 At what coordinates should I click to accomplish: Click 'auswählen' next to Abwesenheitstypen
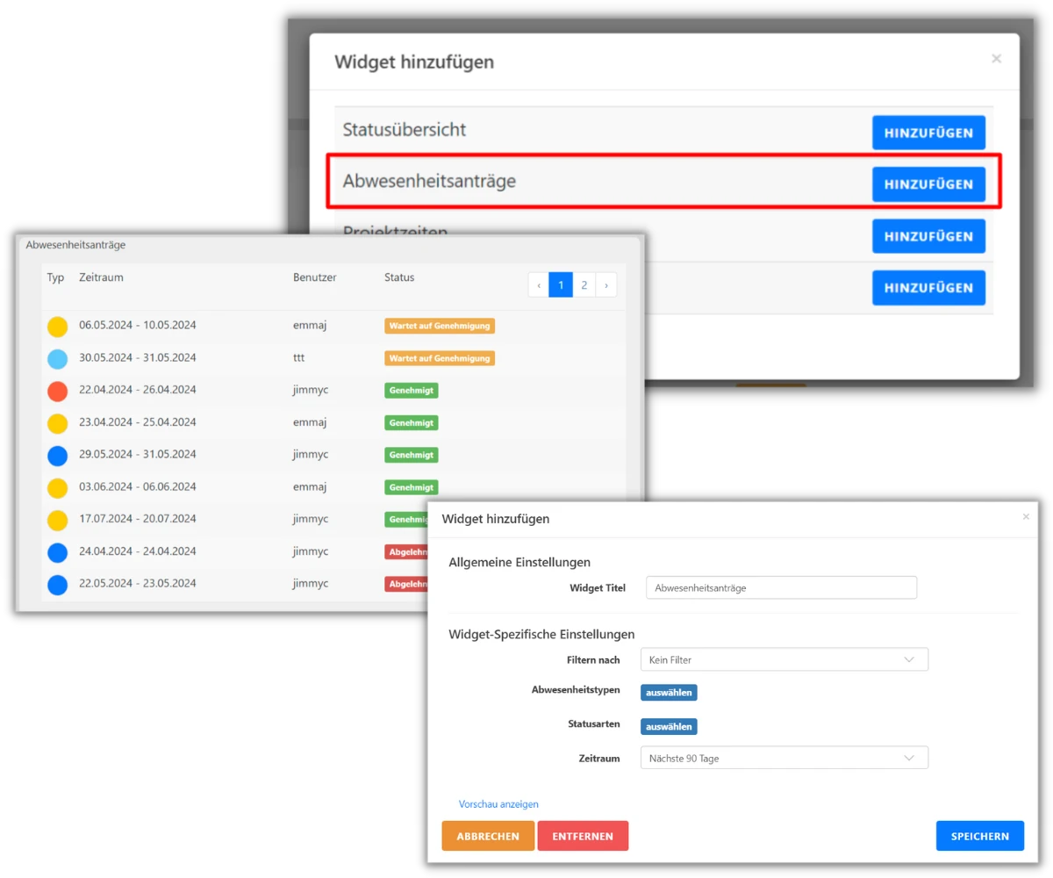pos(668,692)
